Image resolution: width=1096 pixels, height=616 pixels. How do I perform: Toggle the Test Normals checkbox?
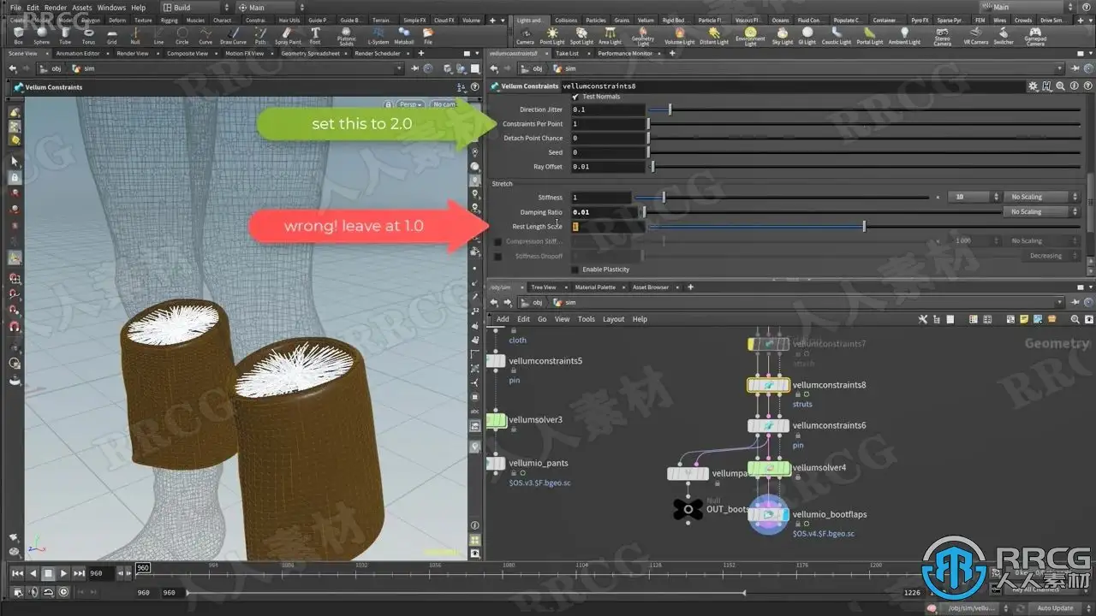click(x=575, y=97)
